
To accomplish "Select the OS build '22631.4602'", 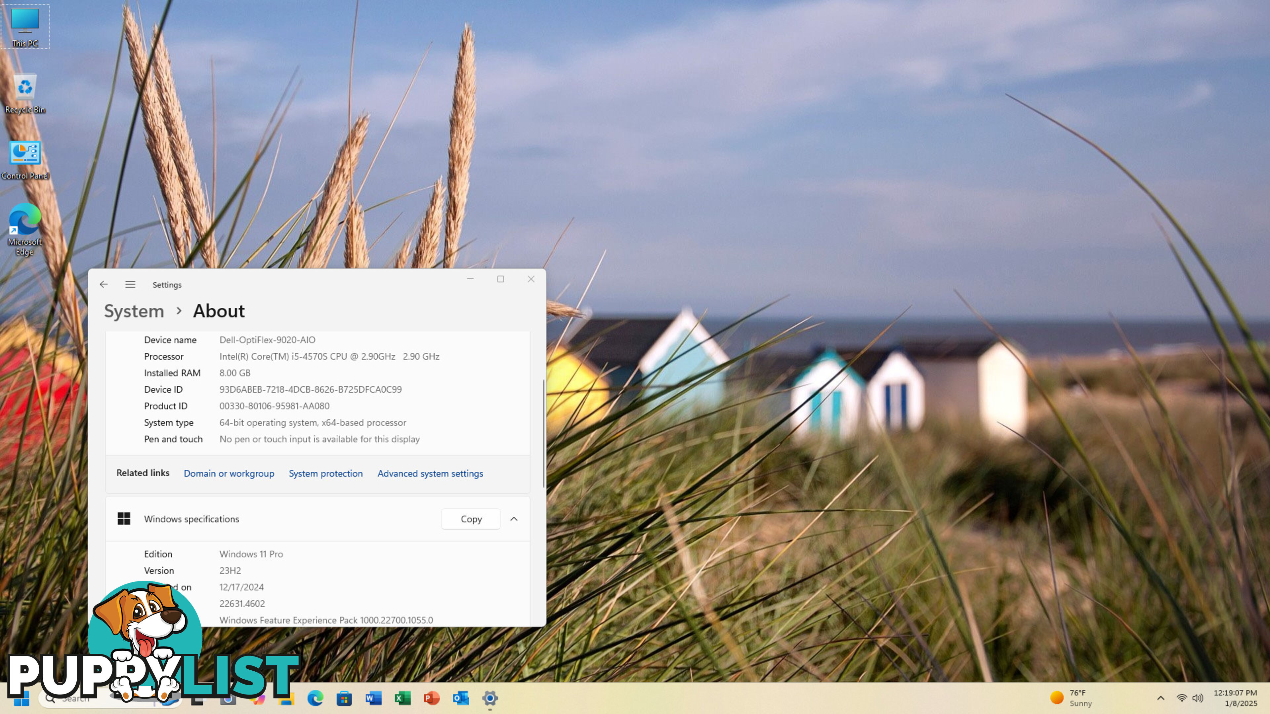I will point(242,603).
